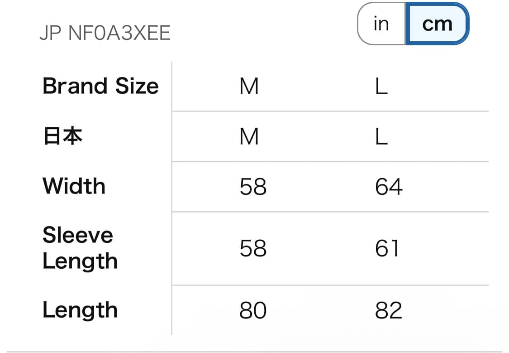Screen dimensions: 509x353
Task: Select L in the Brand Size row
Action: click(381, 86)
